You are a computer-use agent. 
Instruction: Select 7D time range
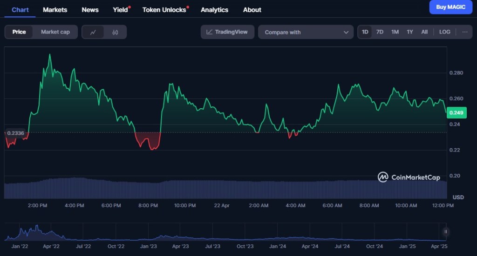point(380,32)
